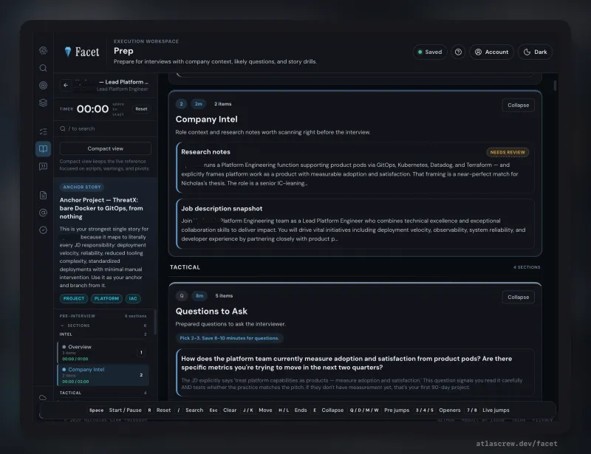This screenshot has width=591, height=454.
Task: Collapse the Questions to Ask section
Action: [x=519, y=297]
